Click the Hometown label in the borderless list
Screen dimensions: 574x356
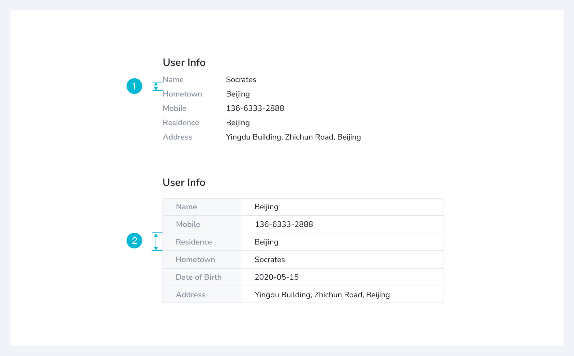[182, 94]
